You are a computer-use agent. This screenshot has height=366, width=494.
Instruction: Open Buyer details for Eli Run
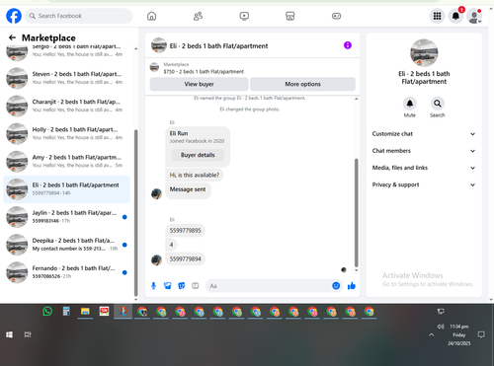198,155
